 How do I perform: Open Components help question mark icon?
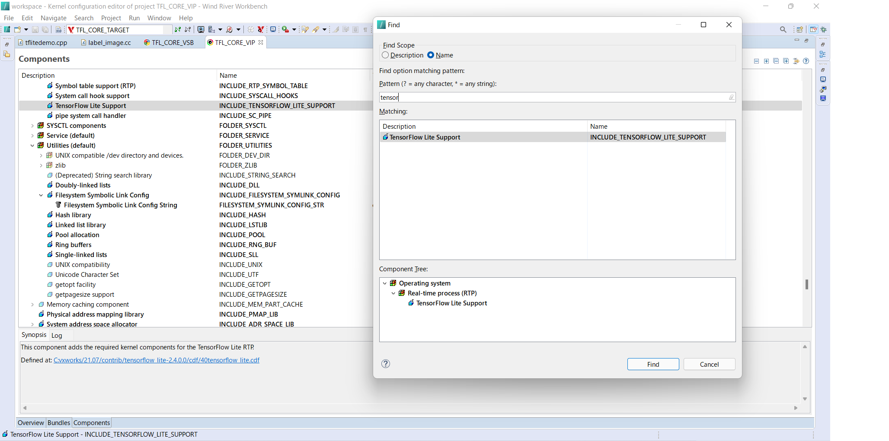(806, 61)
